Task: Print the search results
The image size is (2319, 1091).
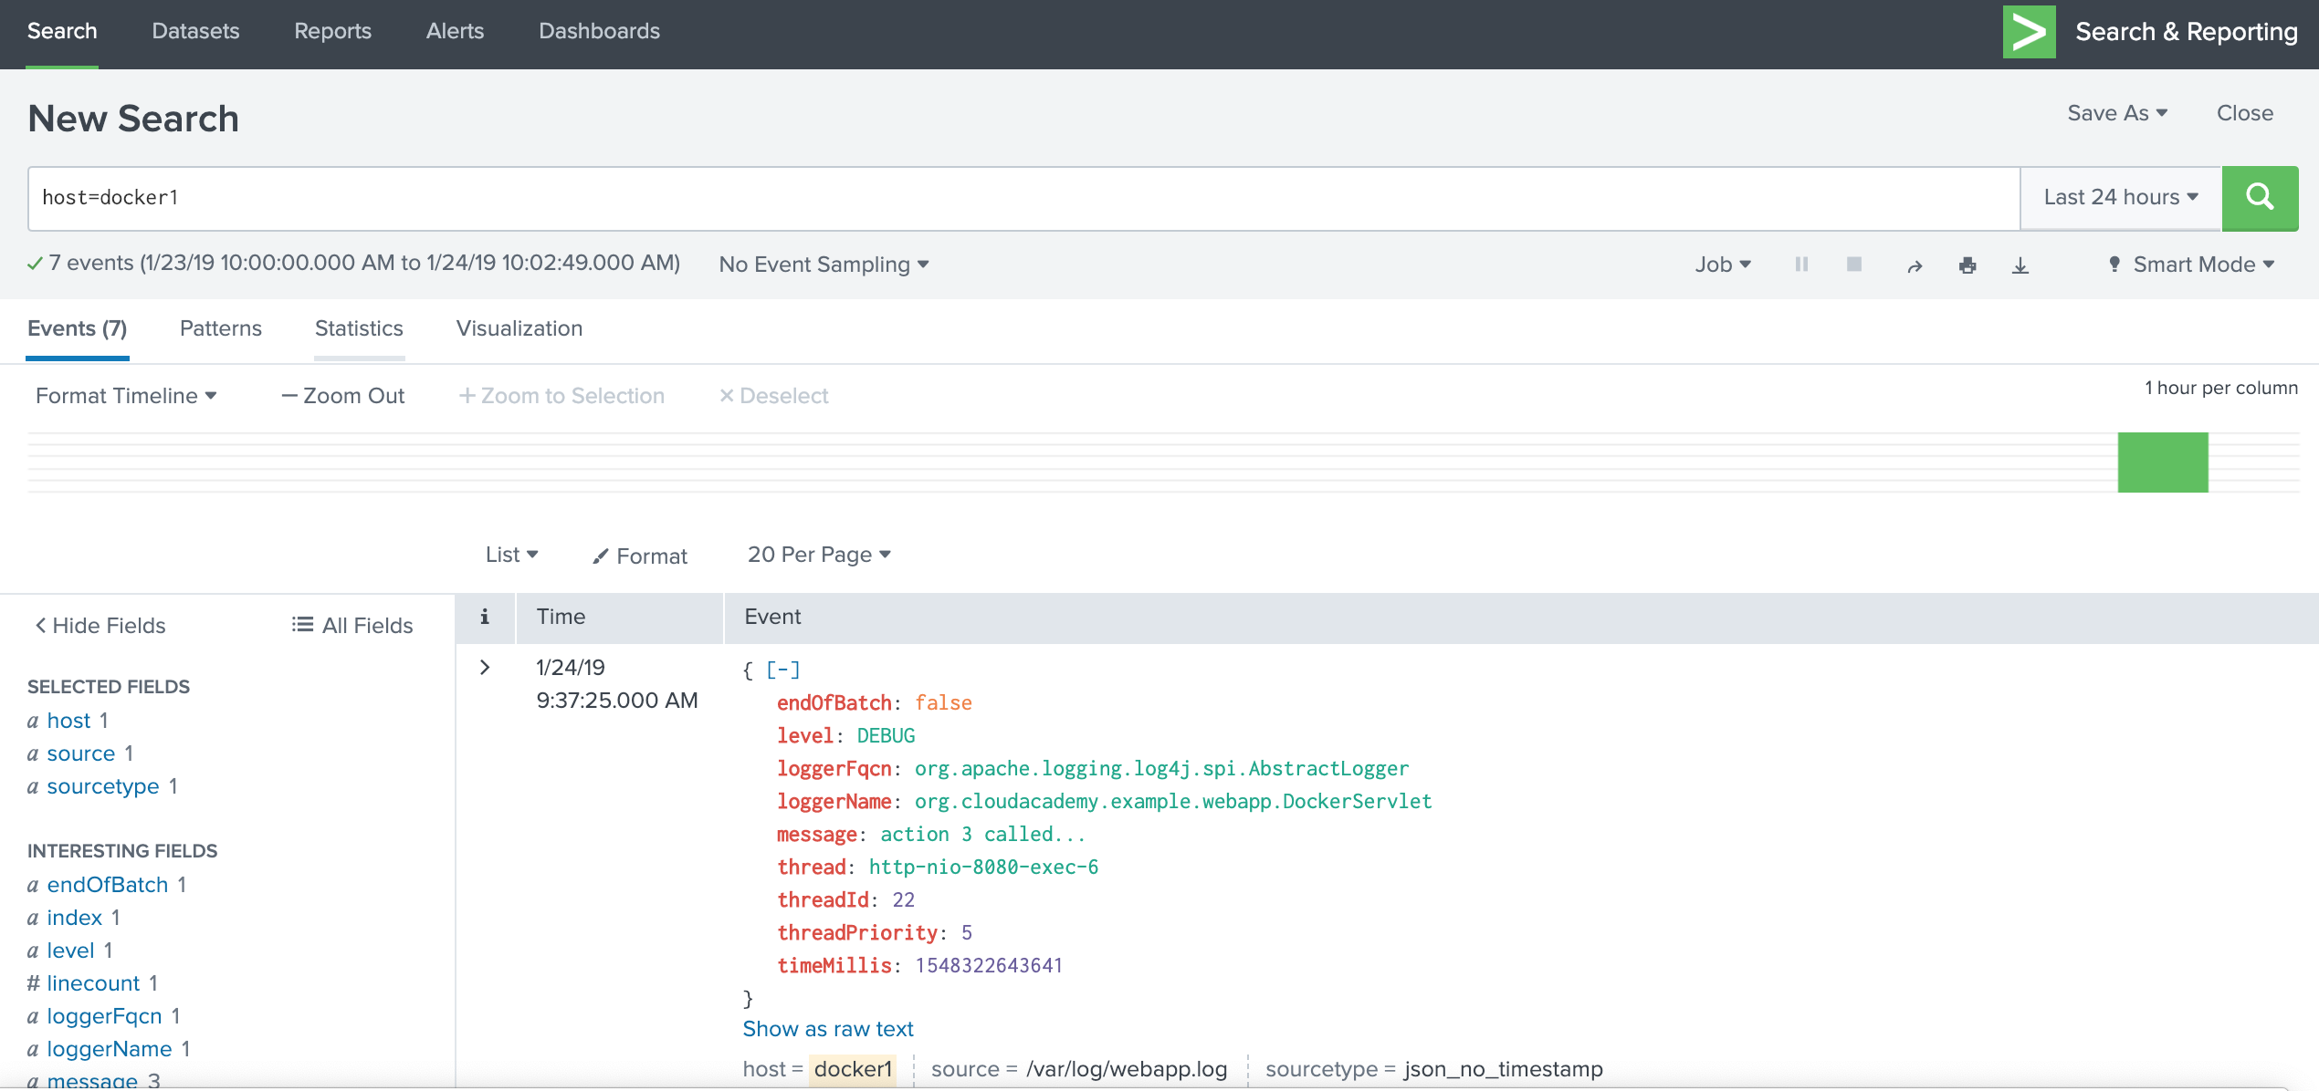Action: coord(1967,265)
